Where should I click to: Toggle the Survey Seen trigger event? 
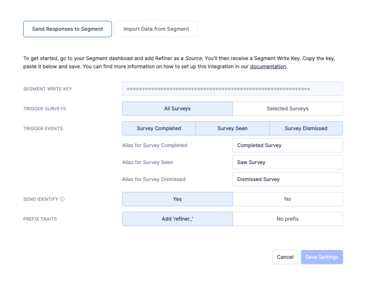click(x=232, y=128)
